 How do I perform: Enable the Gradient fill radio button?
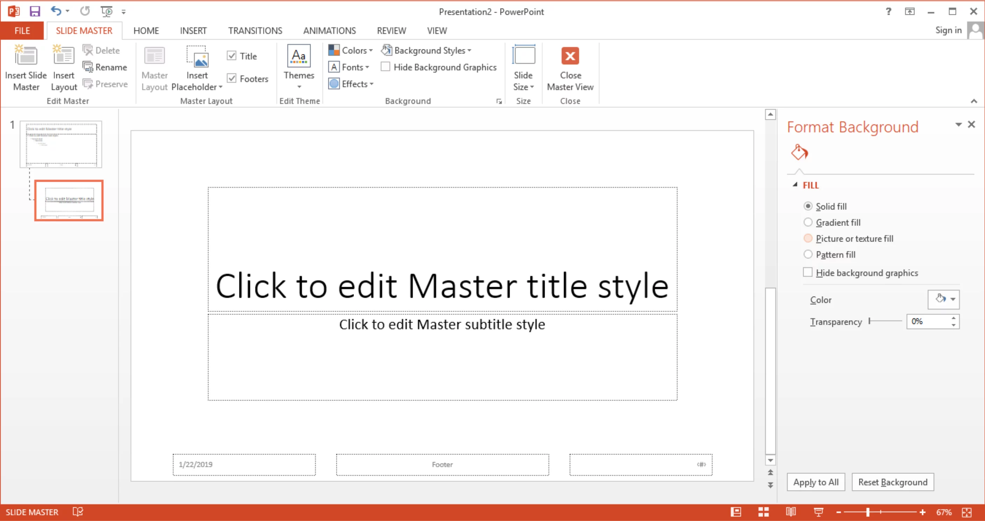pos(807,222)
